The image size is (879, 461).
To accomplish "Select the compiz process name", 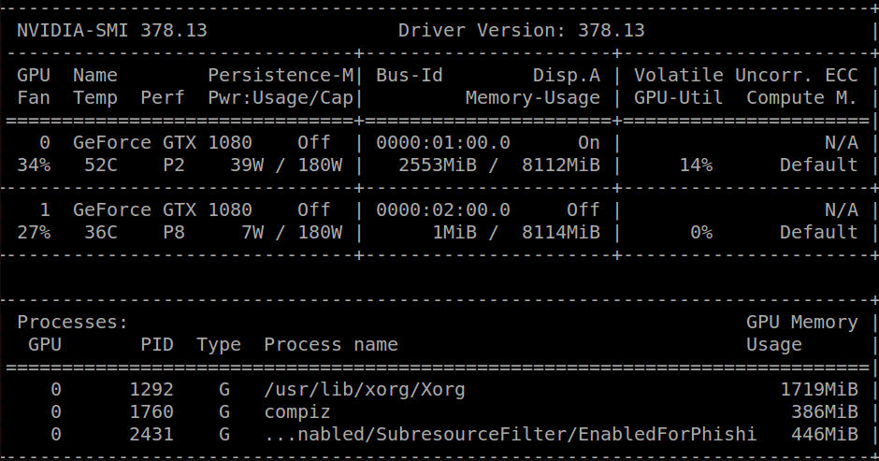I will (297, 412).
